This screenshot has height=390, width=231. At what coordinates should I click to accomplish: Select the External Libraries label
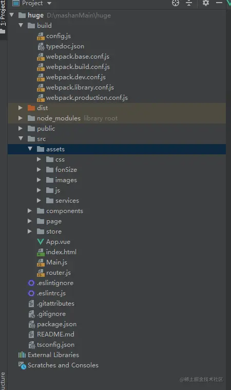click(53, 355)
